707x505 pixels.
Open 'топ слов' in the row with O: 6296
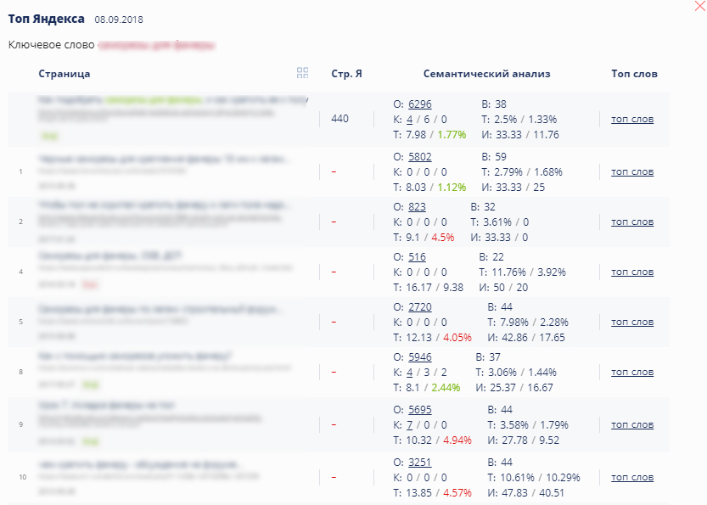coord(632,120)
